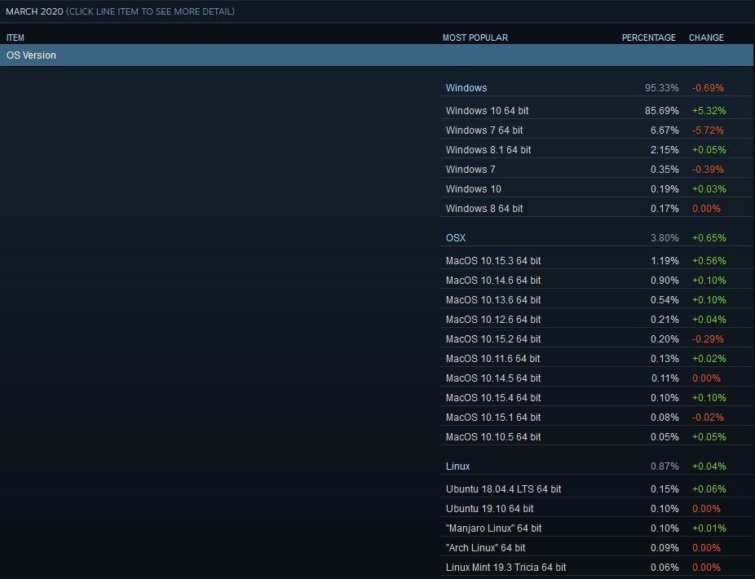Select the MacOS 10.15.4 64 bit row

(x=597, y=398)
